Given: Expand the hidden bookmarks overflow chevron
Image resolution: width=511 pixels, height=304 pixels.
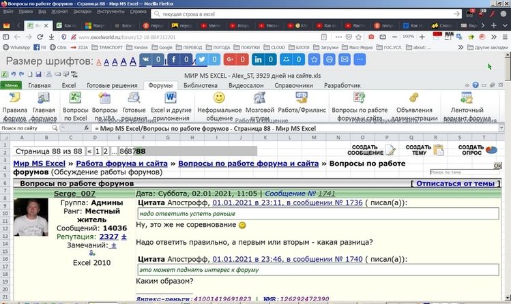Looking at the screenshot, I should pyautogui.click(x=461, y=47).
